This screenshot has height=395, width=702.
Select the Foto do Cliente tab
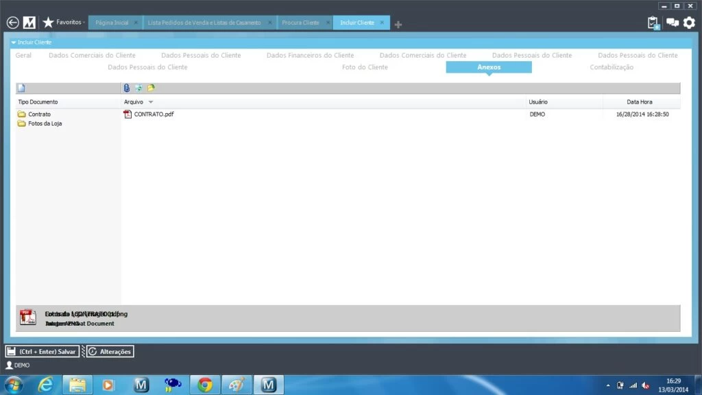365,67
